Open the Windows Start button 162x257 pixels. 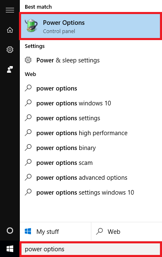click(10, 249)
